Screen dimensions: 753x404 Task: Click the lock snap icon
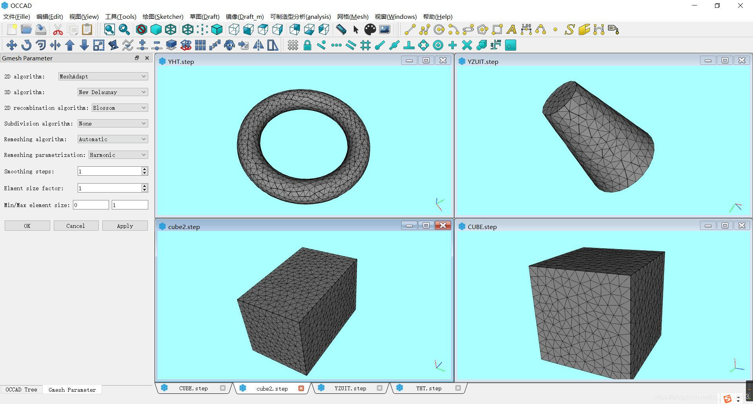[x=307, y=45]
